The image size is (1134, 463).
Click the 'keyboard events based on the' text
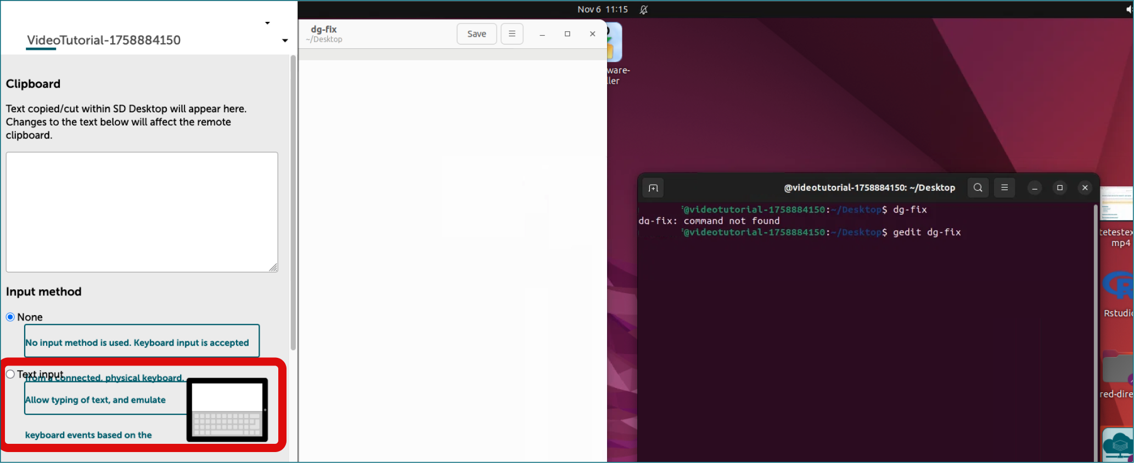click(x=88, y=435)
